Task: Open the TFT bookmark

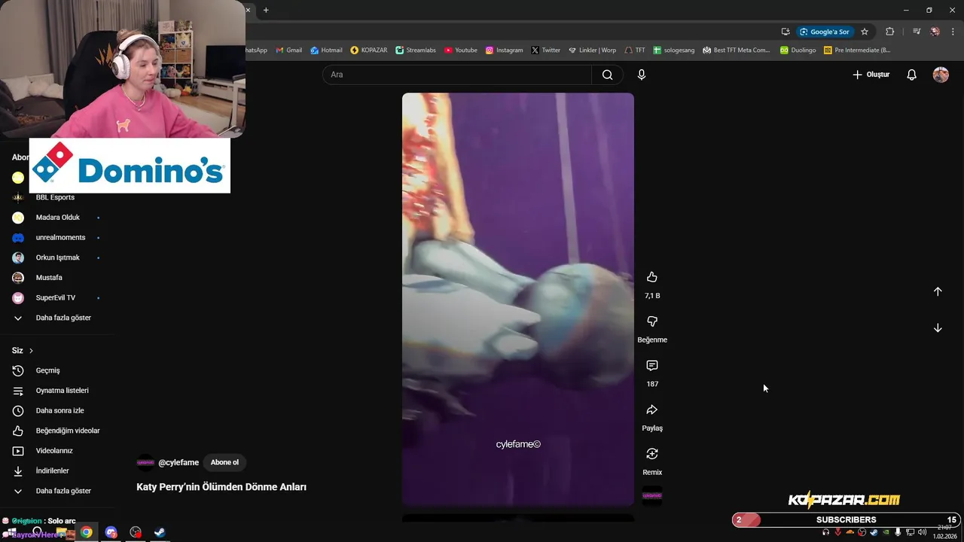Action: 635,50
